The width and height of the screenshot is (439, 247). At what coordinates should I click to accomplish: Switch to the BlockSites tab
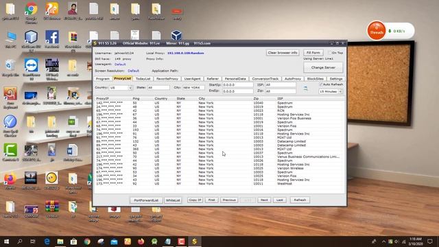pyautogui.click(x=315, y=79)
